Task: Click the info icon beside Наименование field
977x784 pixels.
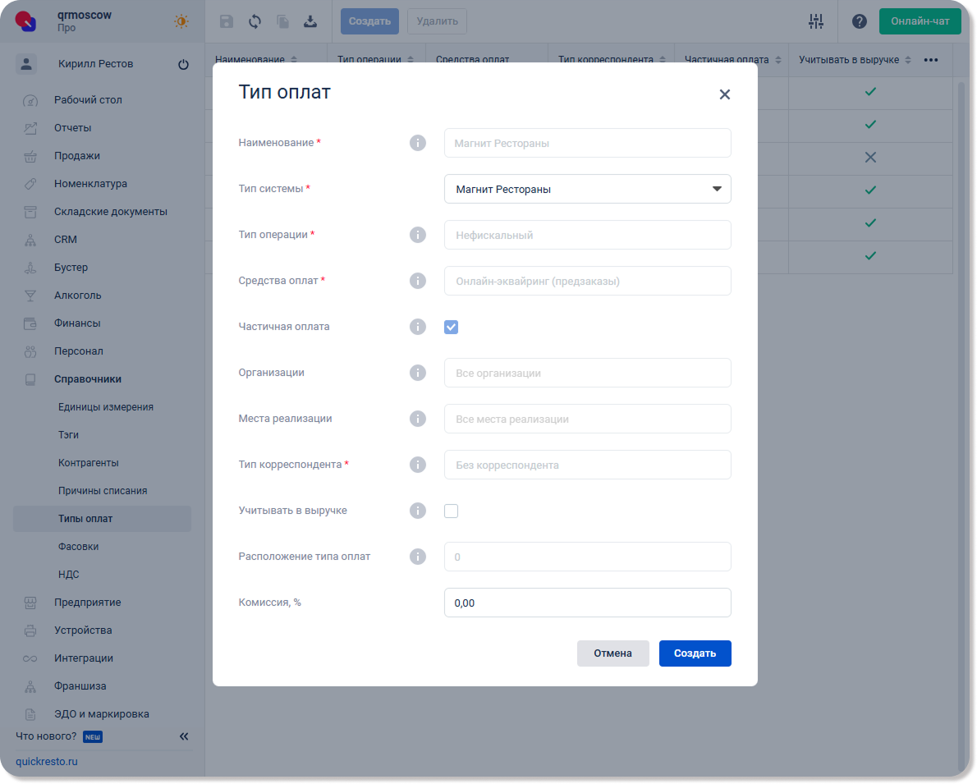Action: [418, 143]
